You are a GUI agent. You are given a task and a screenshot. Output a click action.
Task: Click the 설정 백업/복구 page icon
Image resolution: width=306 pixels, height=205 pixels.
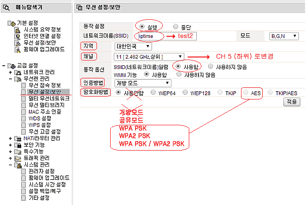(24, 191)
